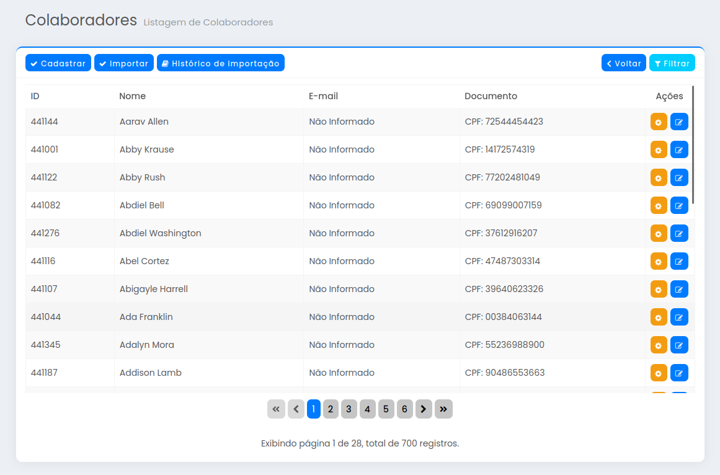This screenshot has width=720, height=475.
Task: Go to next page using single chevron
Action: 424,409
